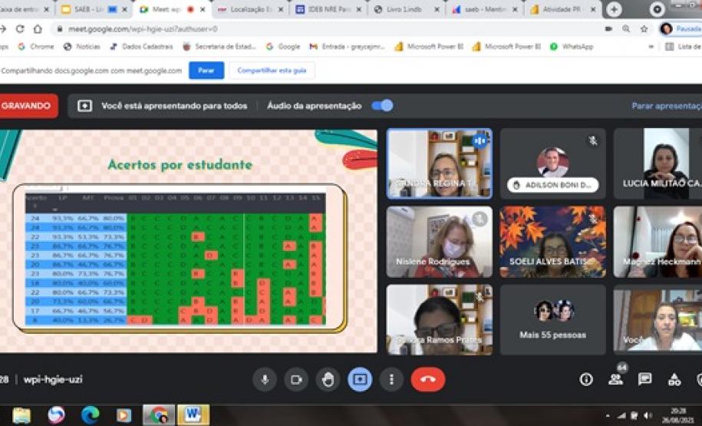Open Microsoft Word from the taskbar
Screen dimensions: 702x426
193,415
